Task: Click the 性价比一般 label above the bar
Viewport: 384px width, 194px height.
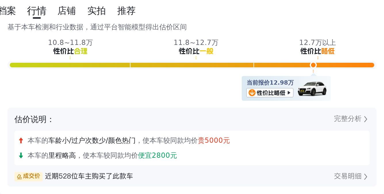Action: pos(196,51)
